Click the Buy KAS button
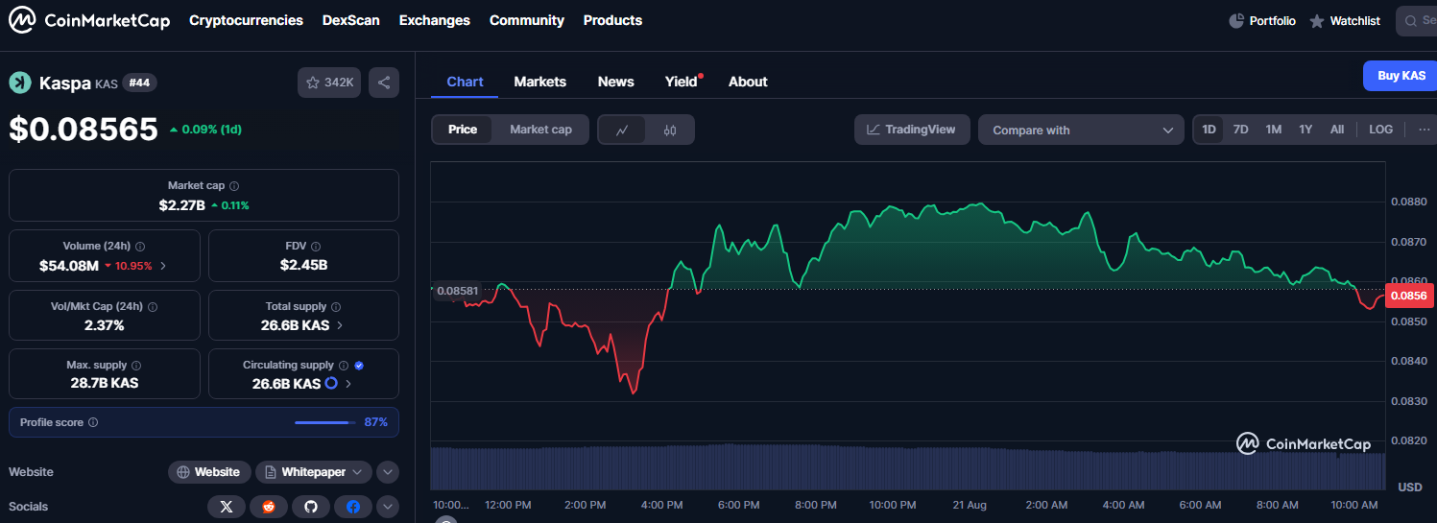 (1401, 76)
